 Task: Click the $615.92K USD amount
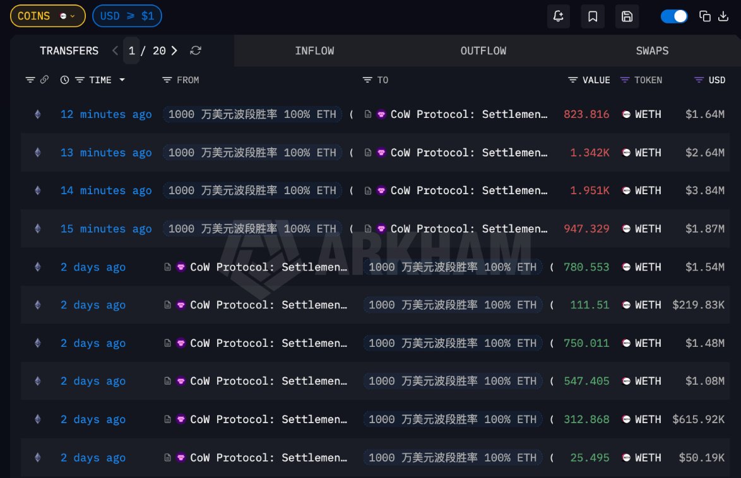698,419
